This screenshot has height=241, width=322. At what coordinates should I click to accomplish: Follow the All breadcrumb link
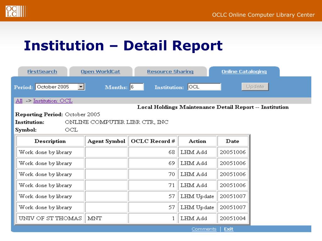click(x=19, y=101)
